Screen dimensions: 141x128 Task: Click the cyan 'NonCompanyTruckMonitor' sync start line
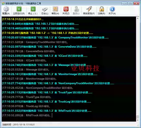point(58,83)
